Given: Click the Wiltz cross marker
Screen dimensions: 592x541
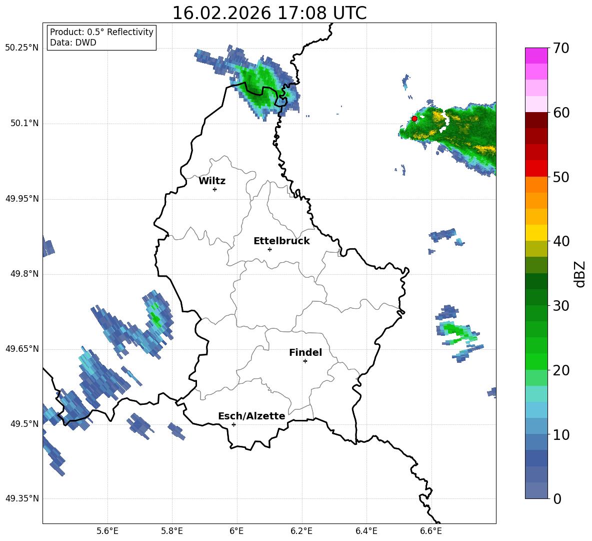Looking at the screenshot, I should (215, 189).
